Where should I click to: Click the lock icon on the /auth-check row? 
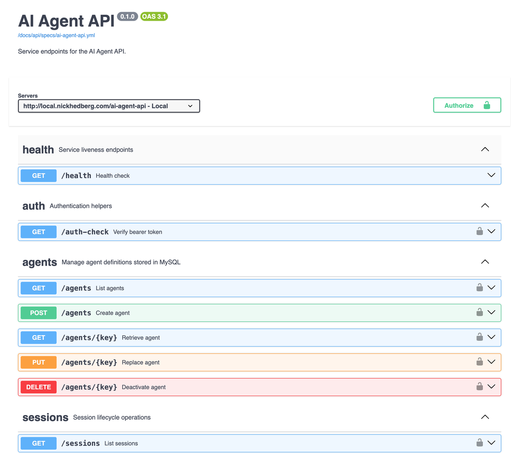pos(480,231)
